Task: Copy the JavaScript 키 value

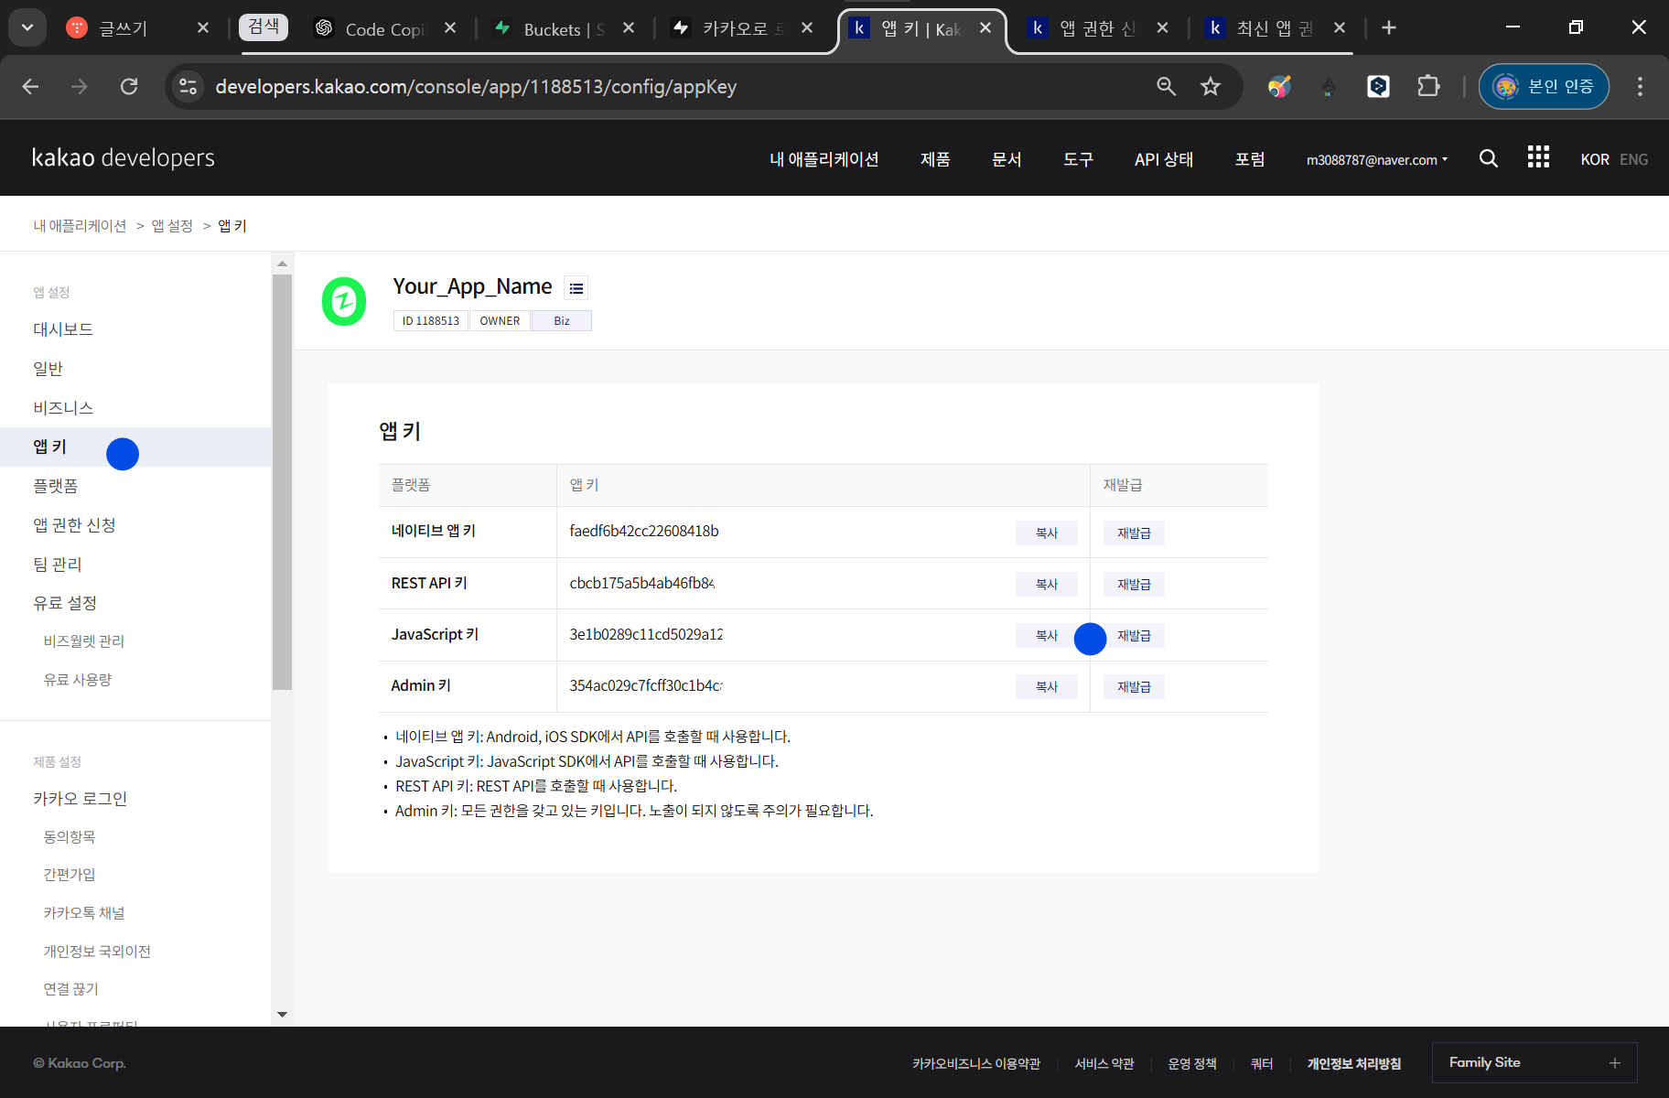Action: 1046,635
